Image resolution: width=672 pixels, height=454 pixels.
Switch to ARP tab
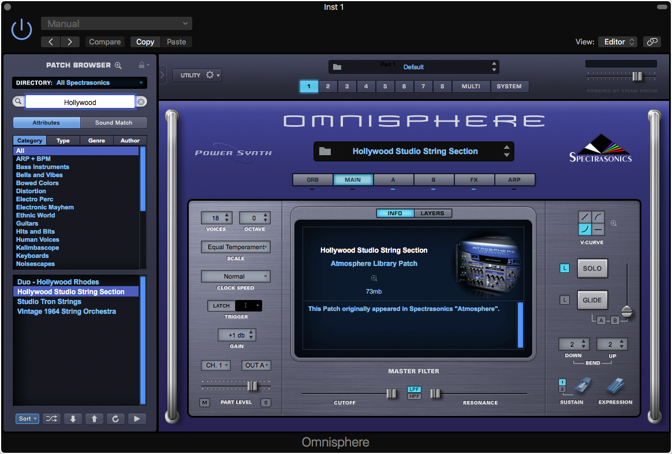click(514, 179)
